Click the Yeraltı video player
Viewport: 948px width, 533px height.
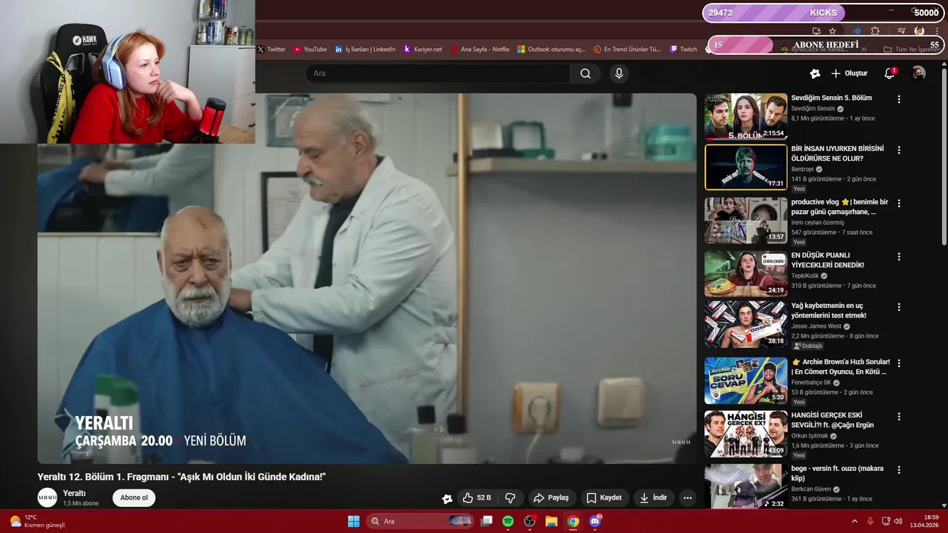(x=367, y=278)
